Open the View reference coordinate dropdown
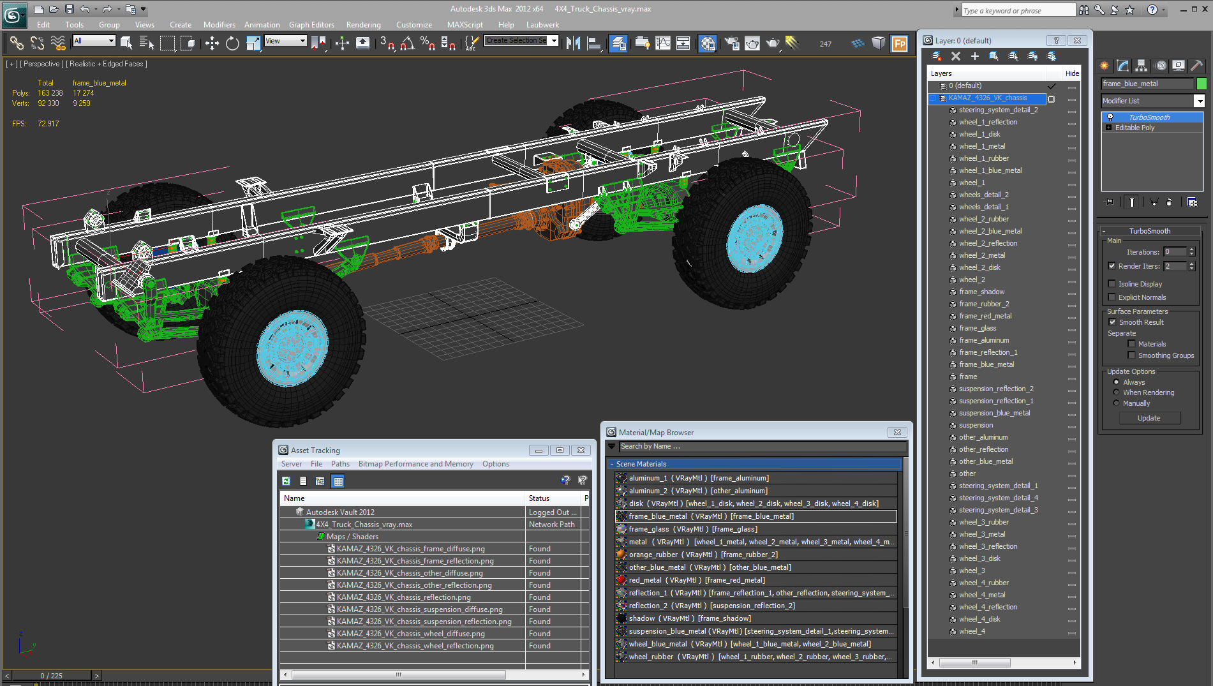 tap(285, 41)
